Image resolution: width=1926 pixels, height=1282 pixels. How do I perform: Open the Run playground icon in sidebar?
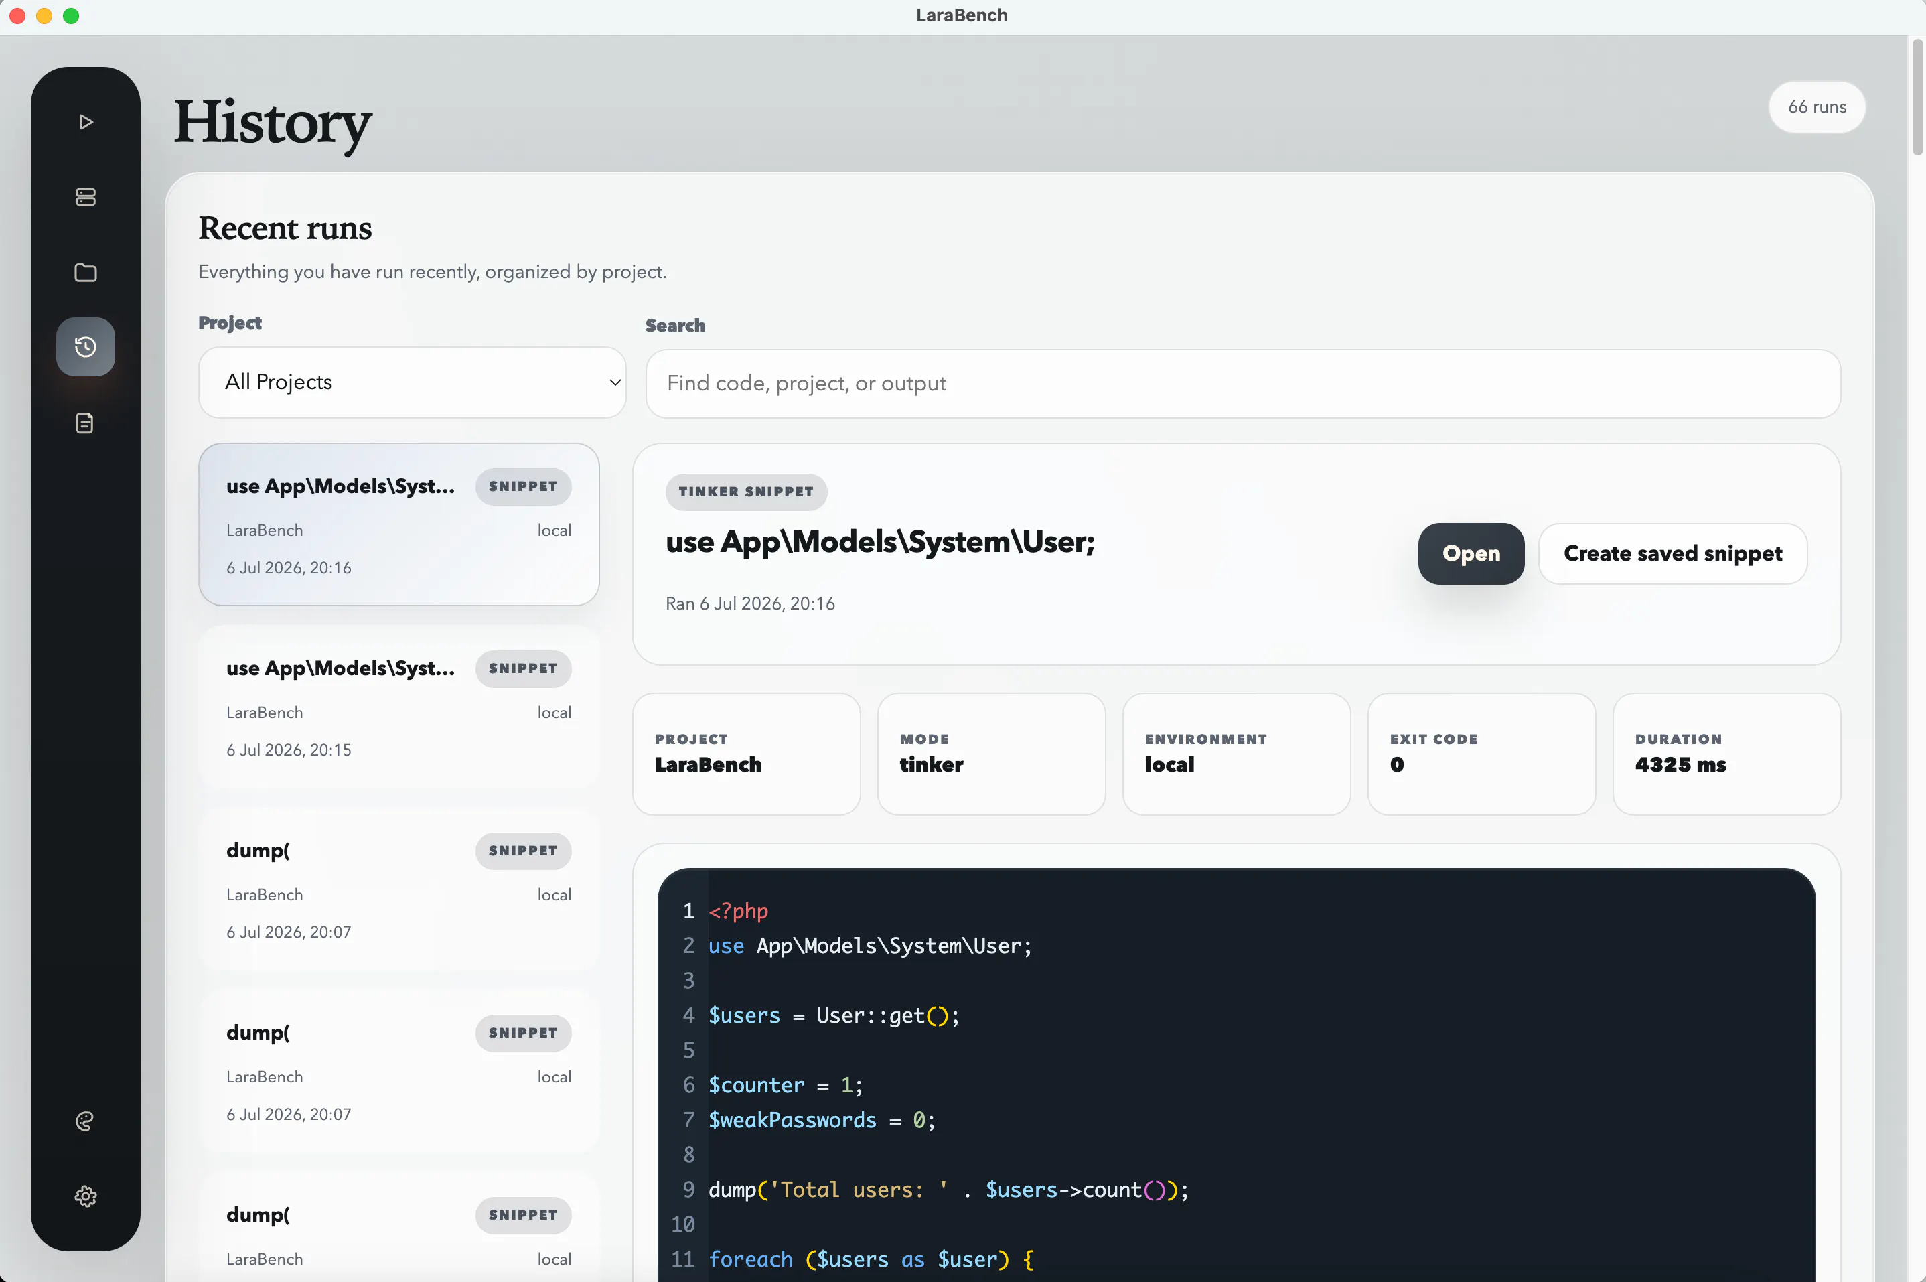[86, 122]
